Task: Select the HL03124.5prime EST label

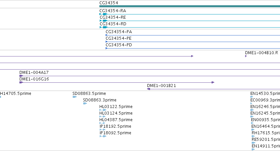Action: pyautogui.click(x=116, y=114)
